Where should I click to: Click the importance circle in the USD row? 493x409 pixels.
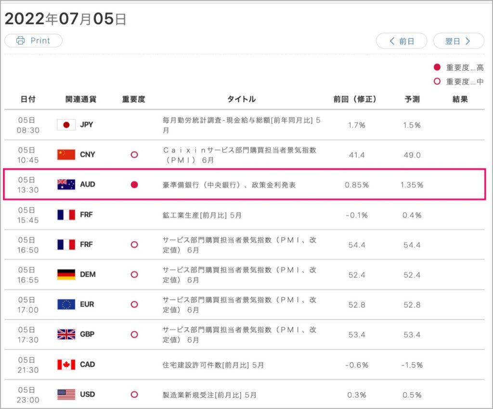point(134,395)
